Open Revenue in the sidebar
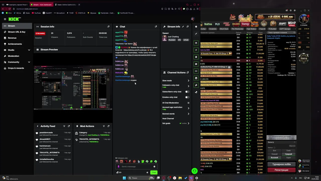 [x=17, y=38]
